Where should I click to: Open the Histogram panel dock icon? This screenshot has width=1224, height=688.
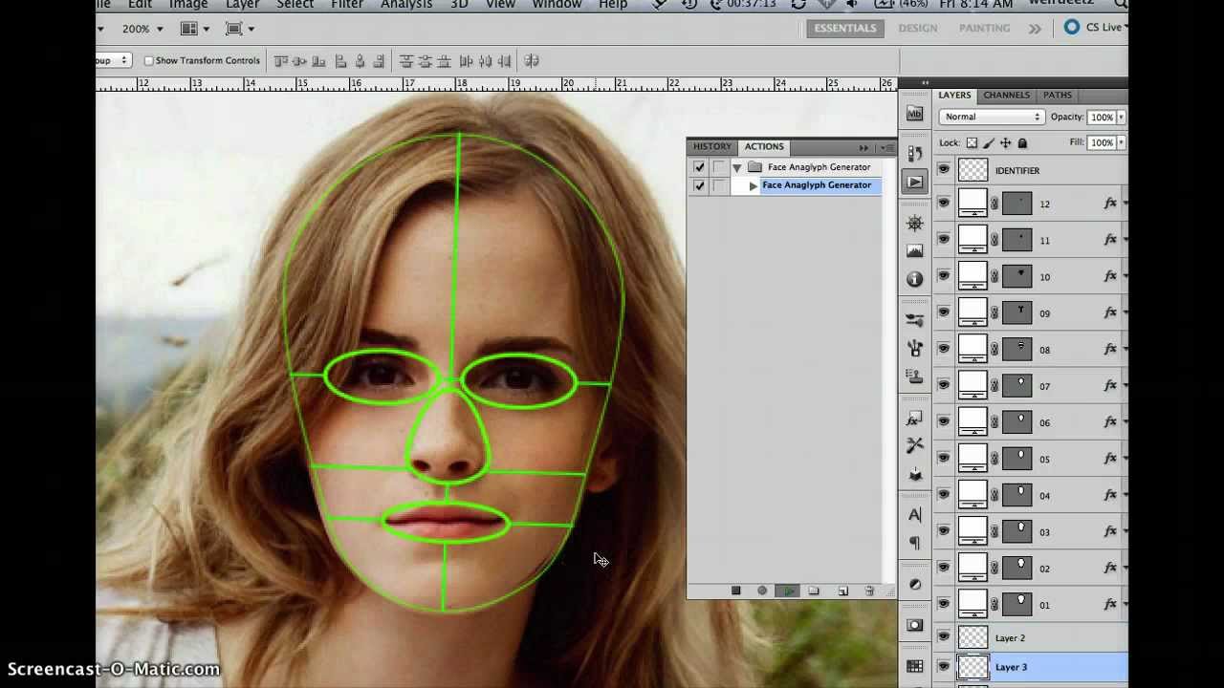[x=915, y=251]
